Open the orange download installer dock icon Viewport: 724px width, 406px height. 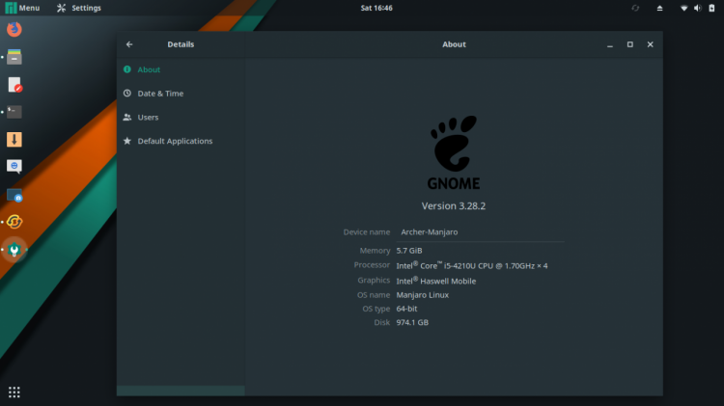14,139
